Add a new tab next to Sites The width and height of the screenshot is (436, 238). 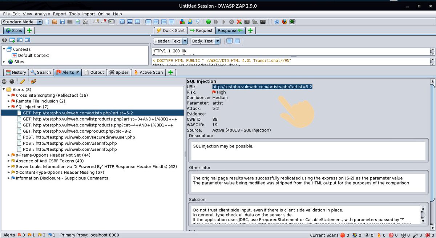point(29,31)
